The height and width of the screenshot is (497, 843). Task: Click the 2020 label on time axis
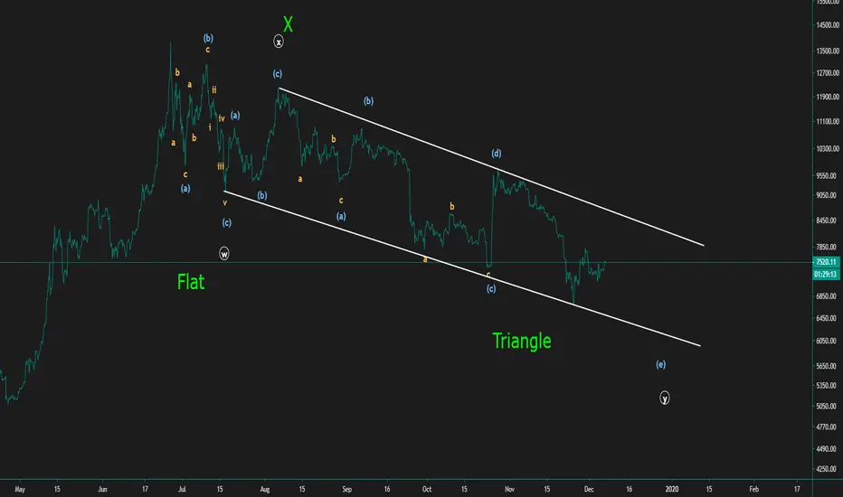point(671,489)
